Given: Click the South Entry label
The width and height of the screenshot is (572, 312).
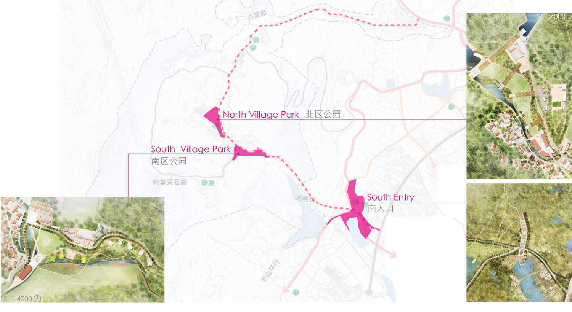Looking at the screenshot, I should point(390,197).
